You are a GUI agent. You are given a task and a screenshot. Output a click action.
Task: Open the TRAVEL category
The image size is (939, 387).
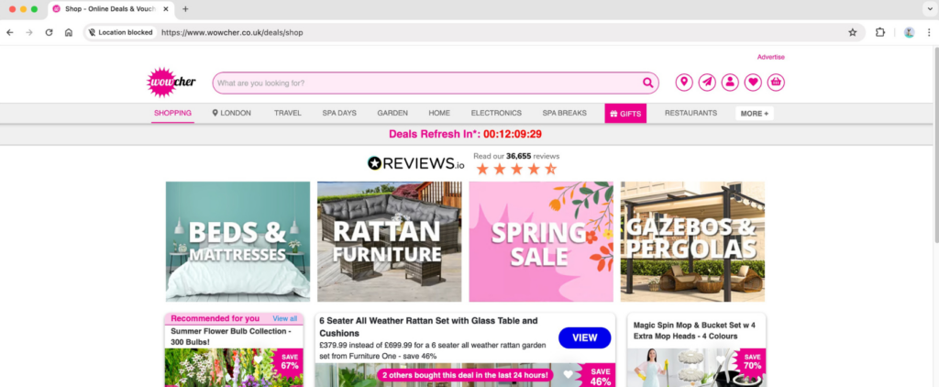(287, 113)
